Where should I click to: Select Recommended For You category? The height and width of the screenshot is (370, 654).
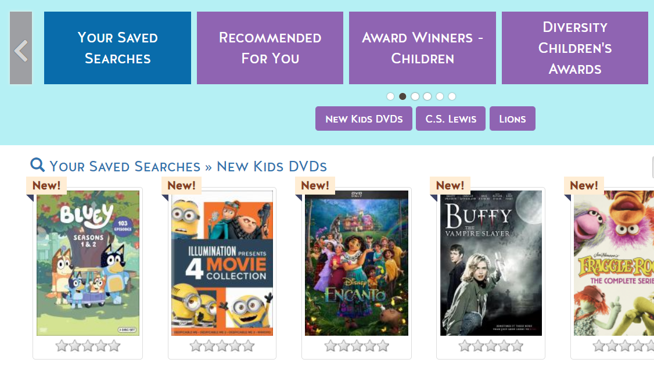[x=270, y=48]
